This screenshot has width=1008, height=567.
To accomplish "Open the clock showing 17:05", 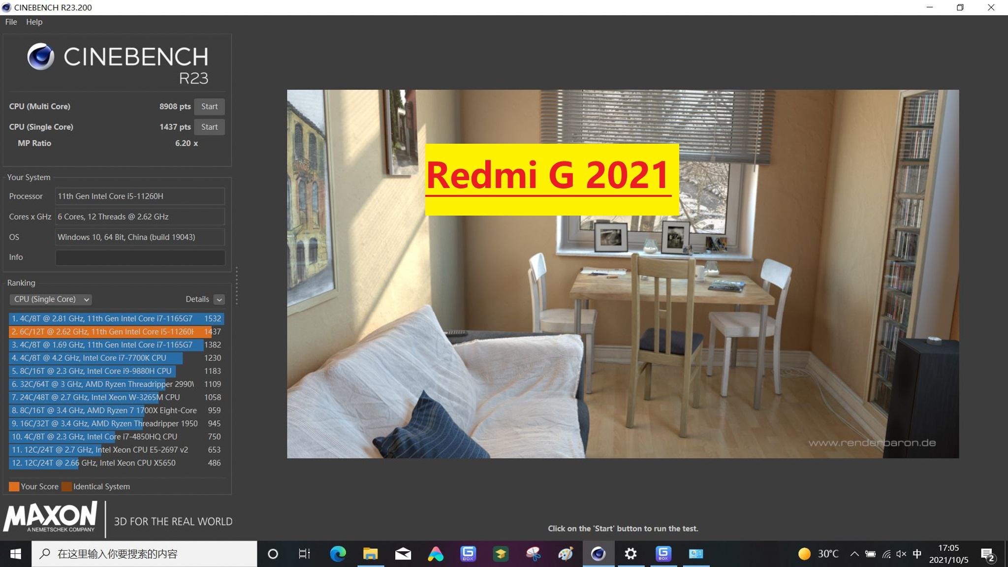I will (x=948, y=554).
